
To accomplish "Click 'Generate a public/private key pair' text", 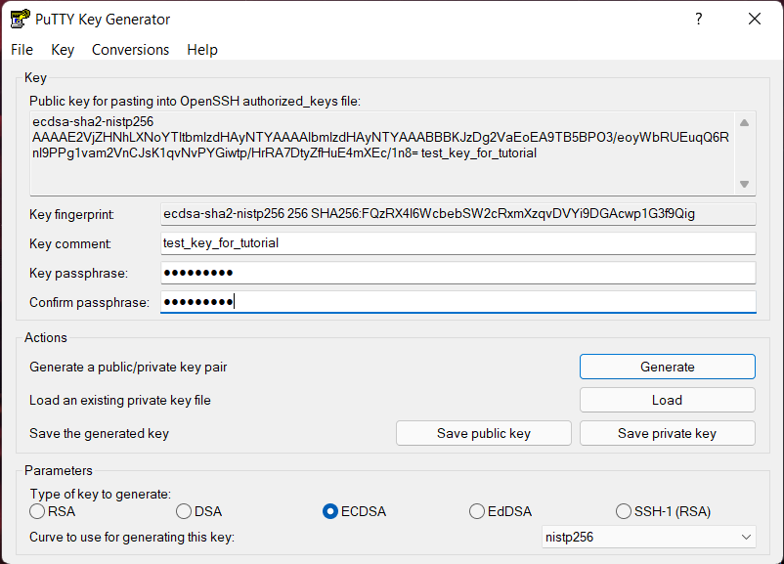I will coord(128,367).
